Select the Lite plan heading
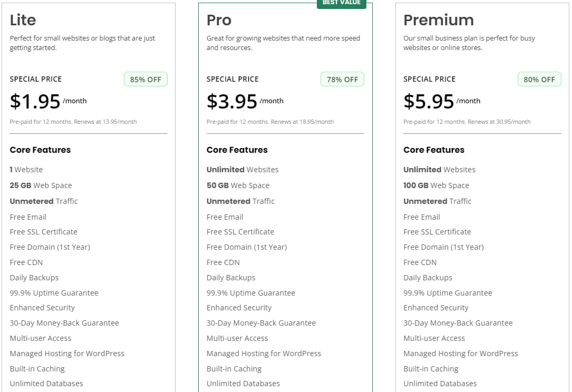Screen dimensions: 572x392 pos(23,20)
